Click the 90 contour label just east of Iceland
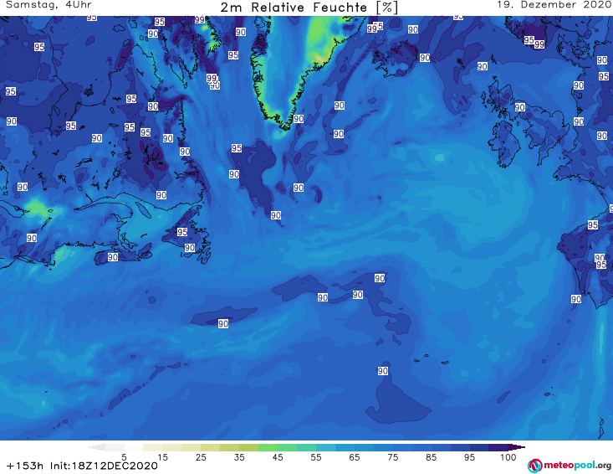The height and width of the screenshot is (474, 613). 425,58
